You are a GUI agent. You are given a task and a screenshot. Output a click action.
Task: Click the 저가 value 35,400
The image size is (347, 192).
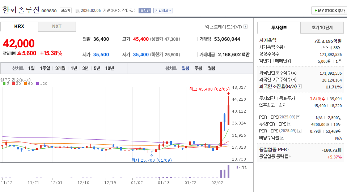pyautogui.click(x=141, y=55)
